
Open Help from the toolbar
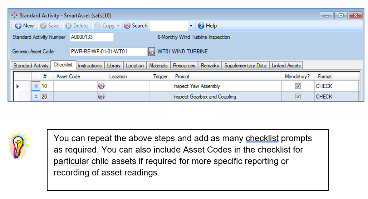(x=207, y=26)
